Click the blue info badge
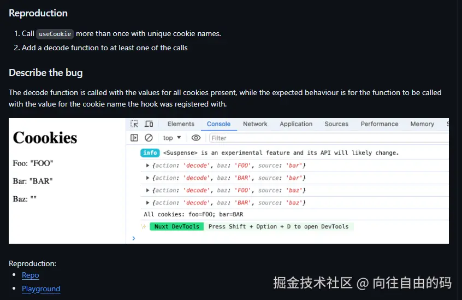This screenshot has height=300, width=462. (x=150, y=152)
